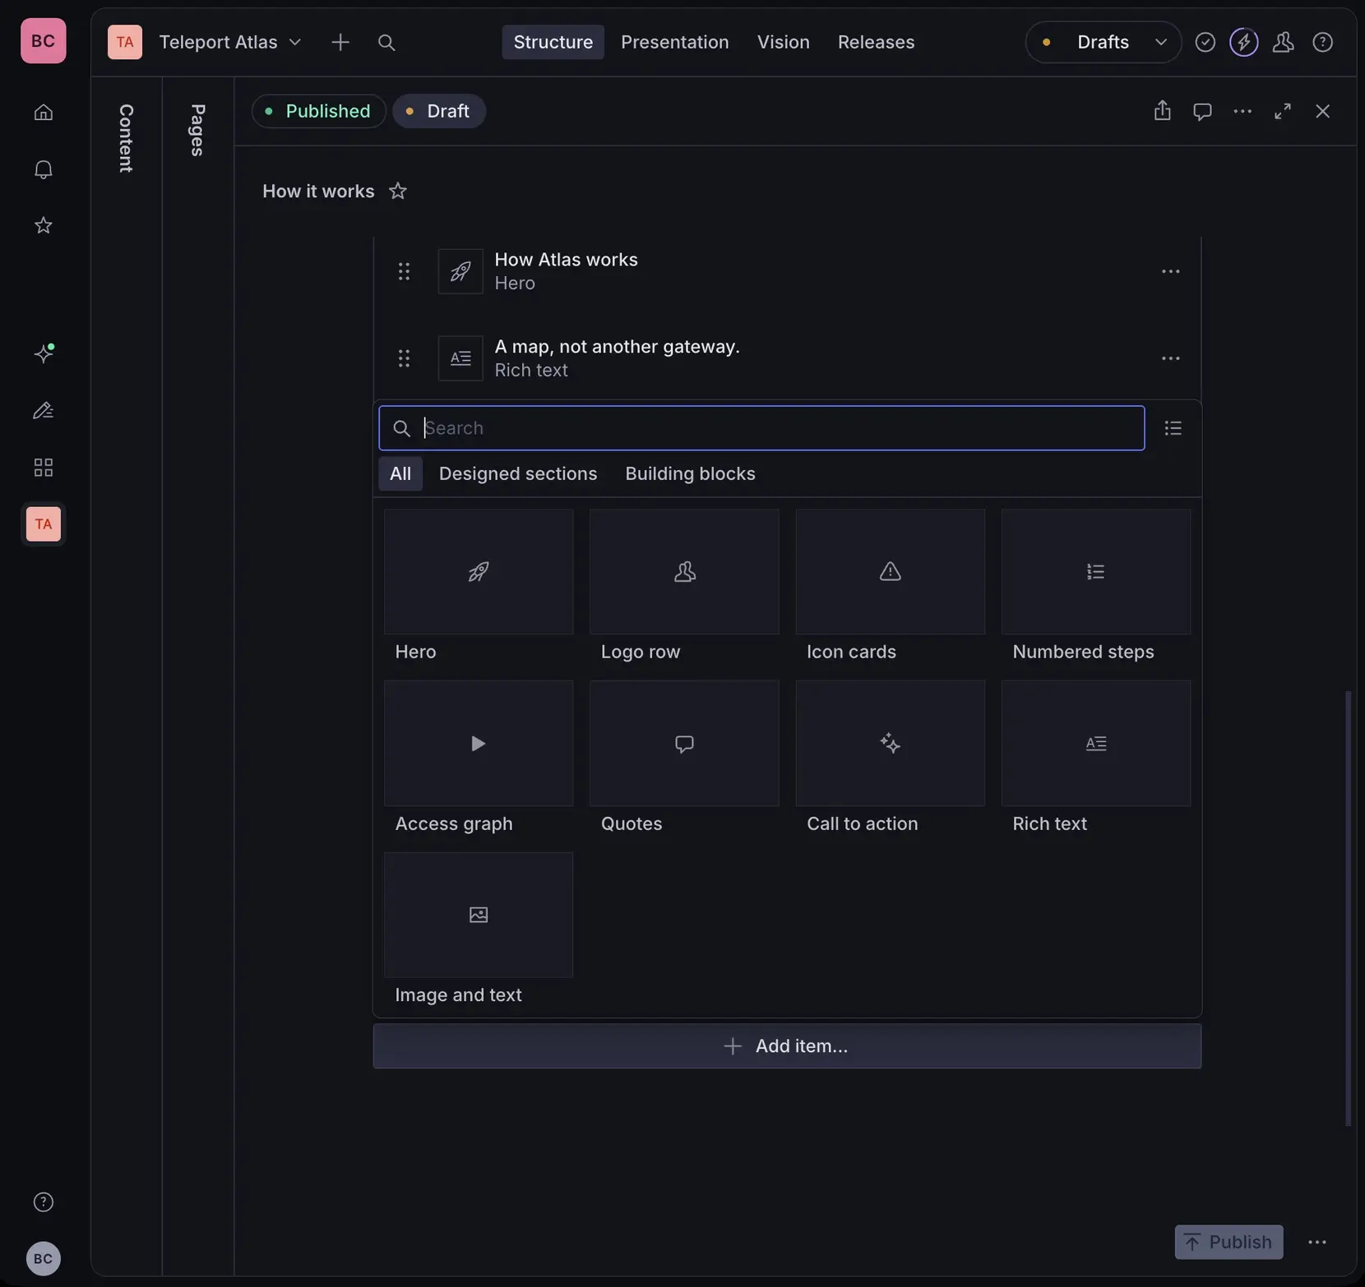Image resolution: width=1365 pixels, height=1287 pixels.
Task: Click the share icon in document header
Action: coord(1162,111)
